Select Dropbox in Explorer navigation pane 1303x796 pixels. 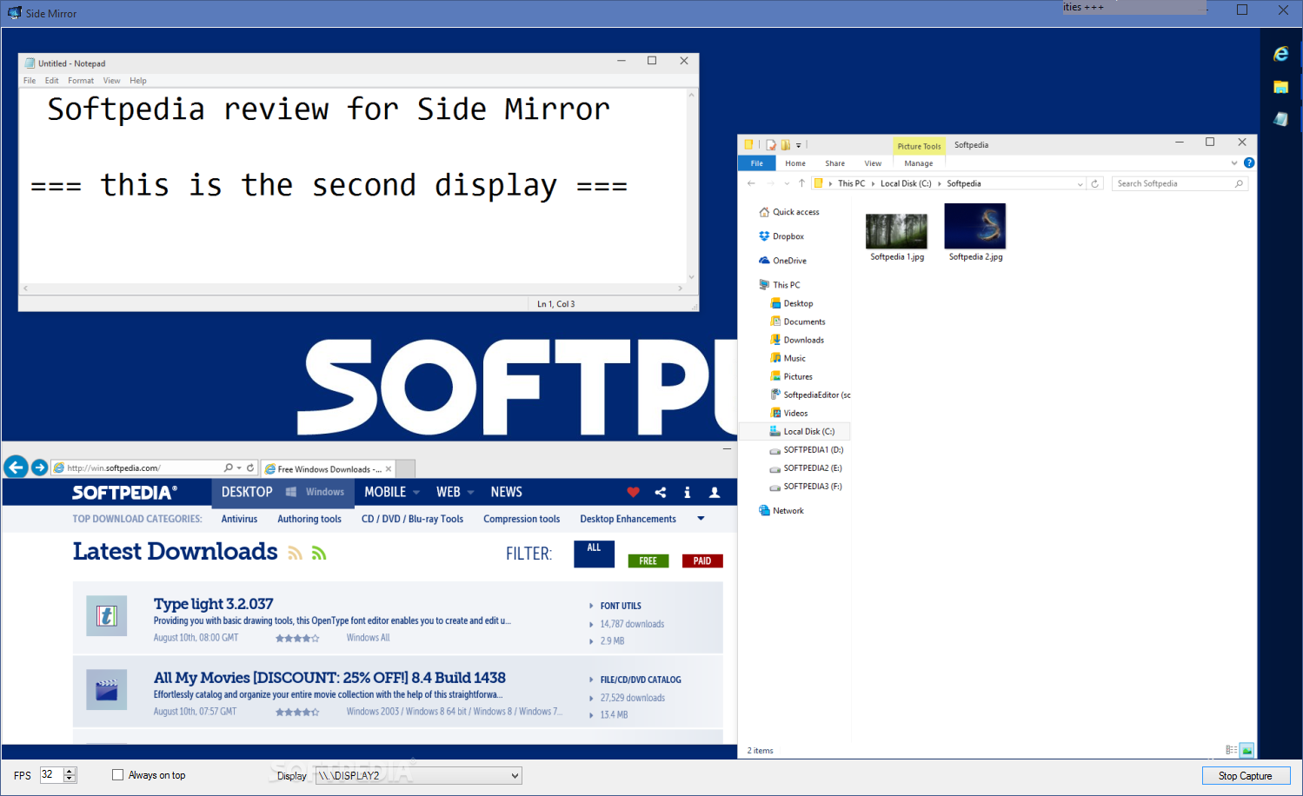point(781,236)
